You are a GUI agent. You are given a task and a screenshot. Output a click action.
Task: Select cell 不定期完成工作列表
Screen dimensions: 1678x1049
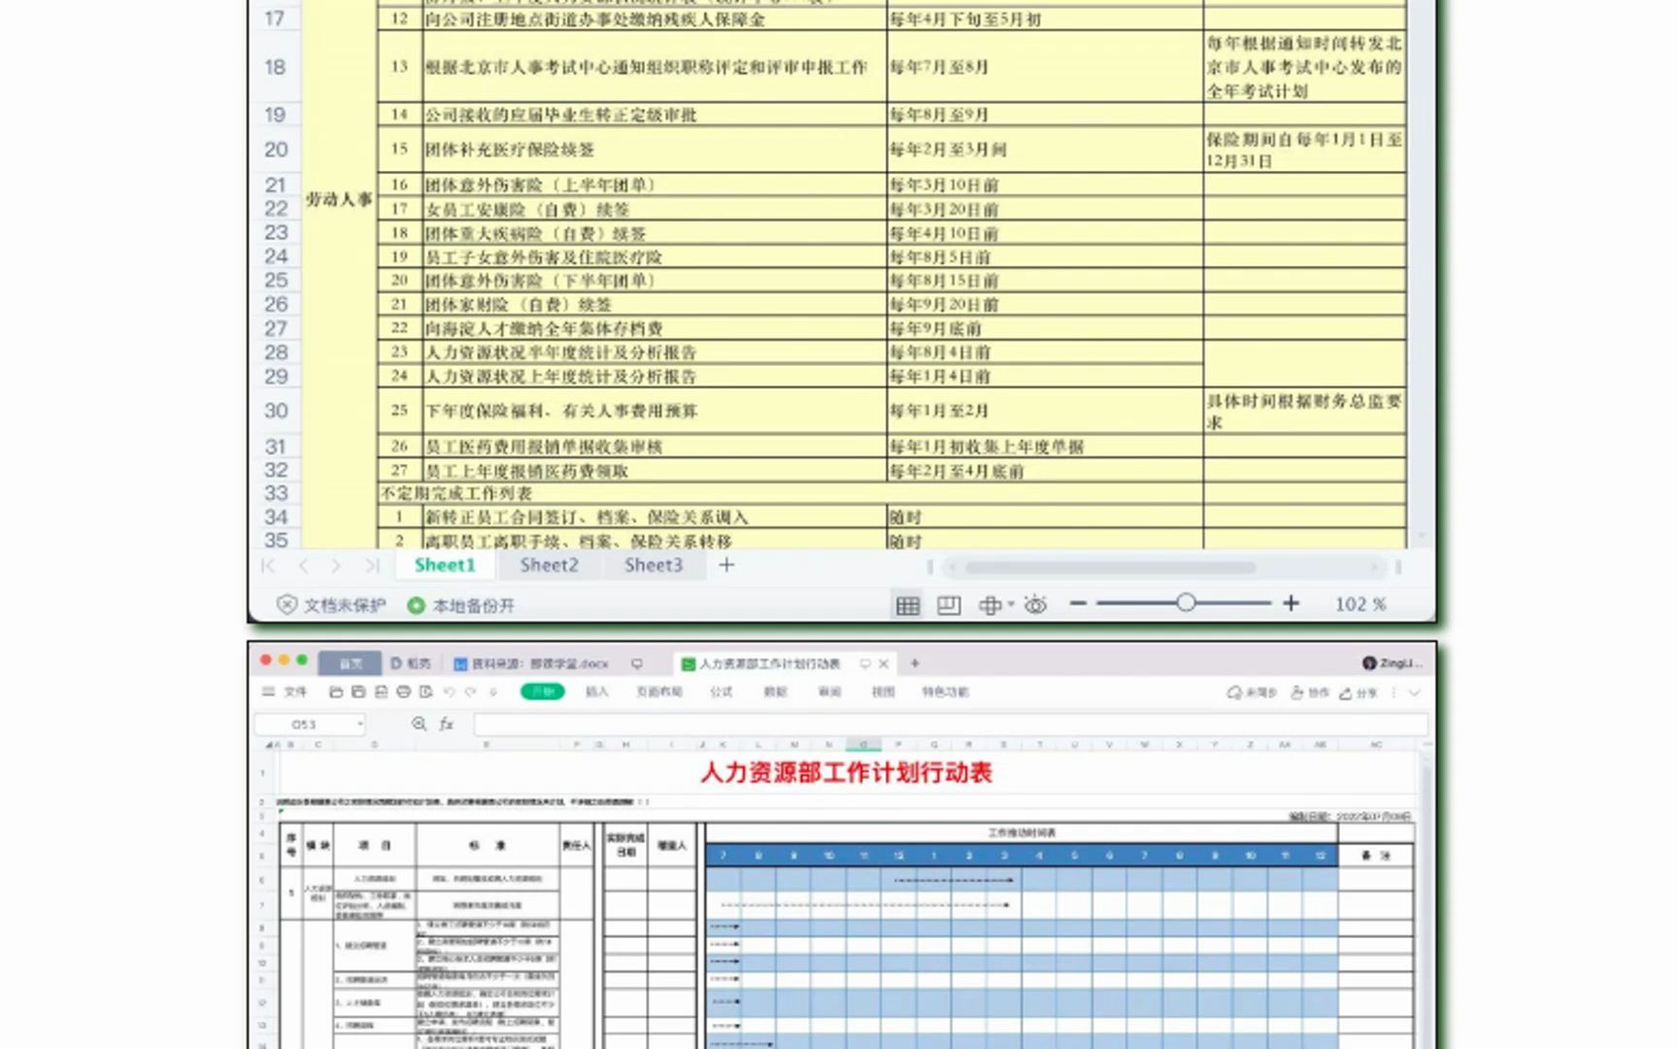tap(790, 493)
